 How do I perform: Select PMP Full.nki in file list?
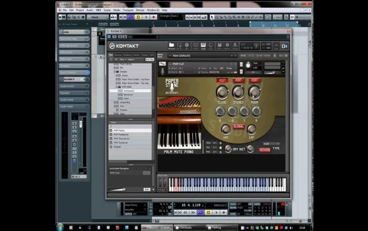tap(130, 130)
